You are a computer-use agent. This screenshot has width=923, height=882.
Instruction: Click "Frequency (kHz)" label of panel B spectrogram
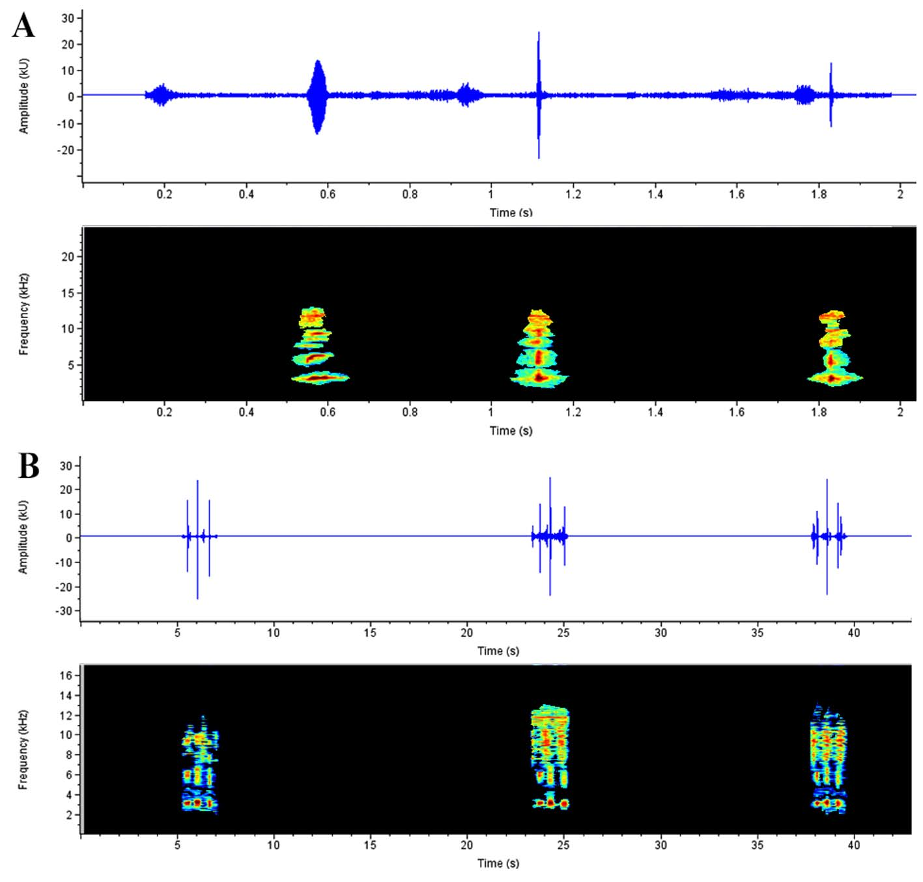(23, 750)
